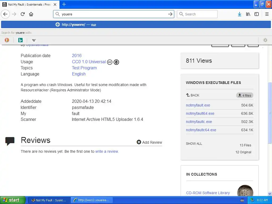Reload the current page
The width and height of the screenshot is (272, 204).
tap(23, 14)
